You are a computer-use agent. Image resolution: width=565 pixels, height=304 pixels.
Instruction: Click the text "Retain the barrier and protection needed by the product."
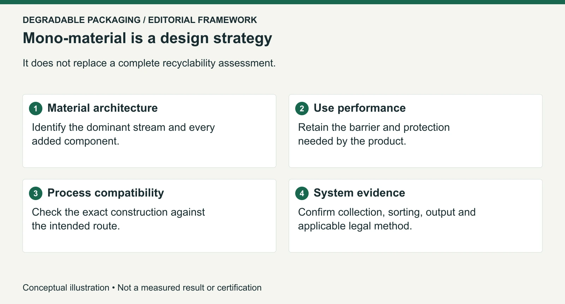(374, 134)
